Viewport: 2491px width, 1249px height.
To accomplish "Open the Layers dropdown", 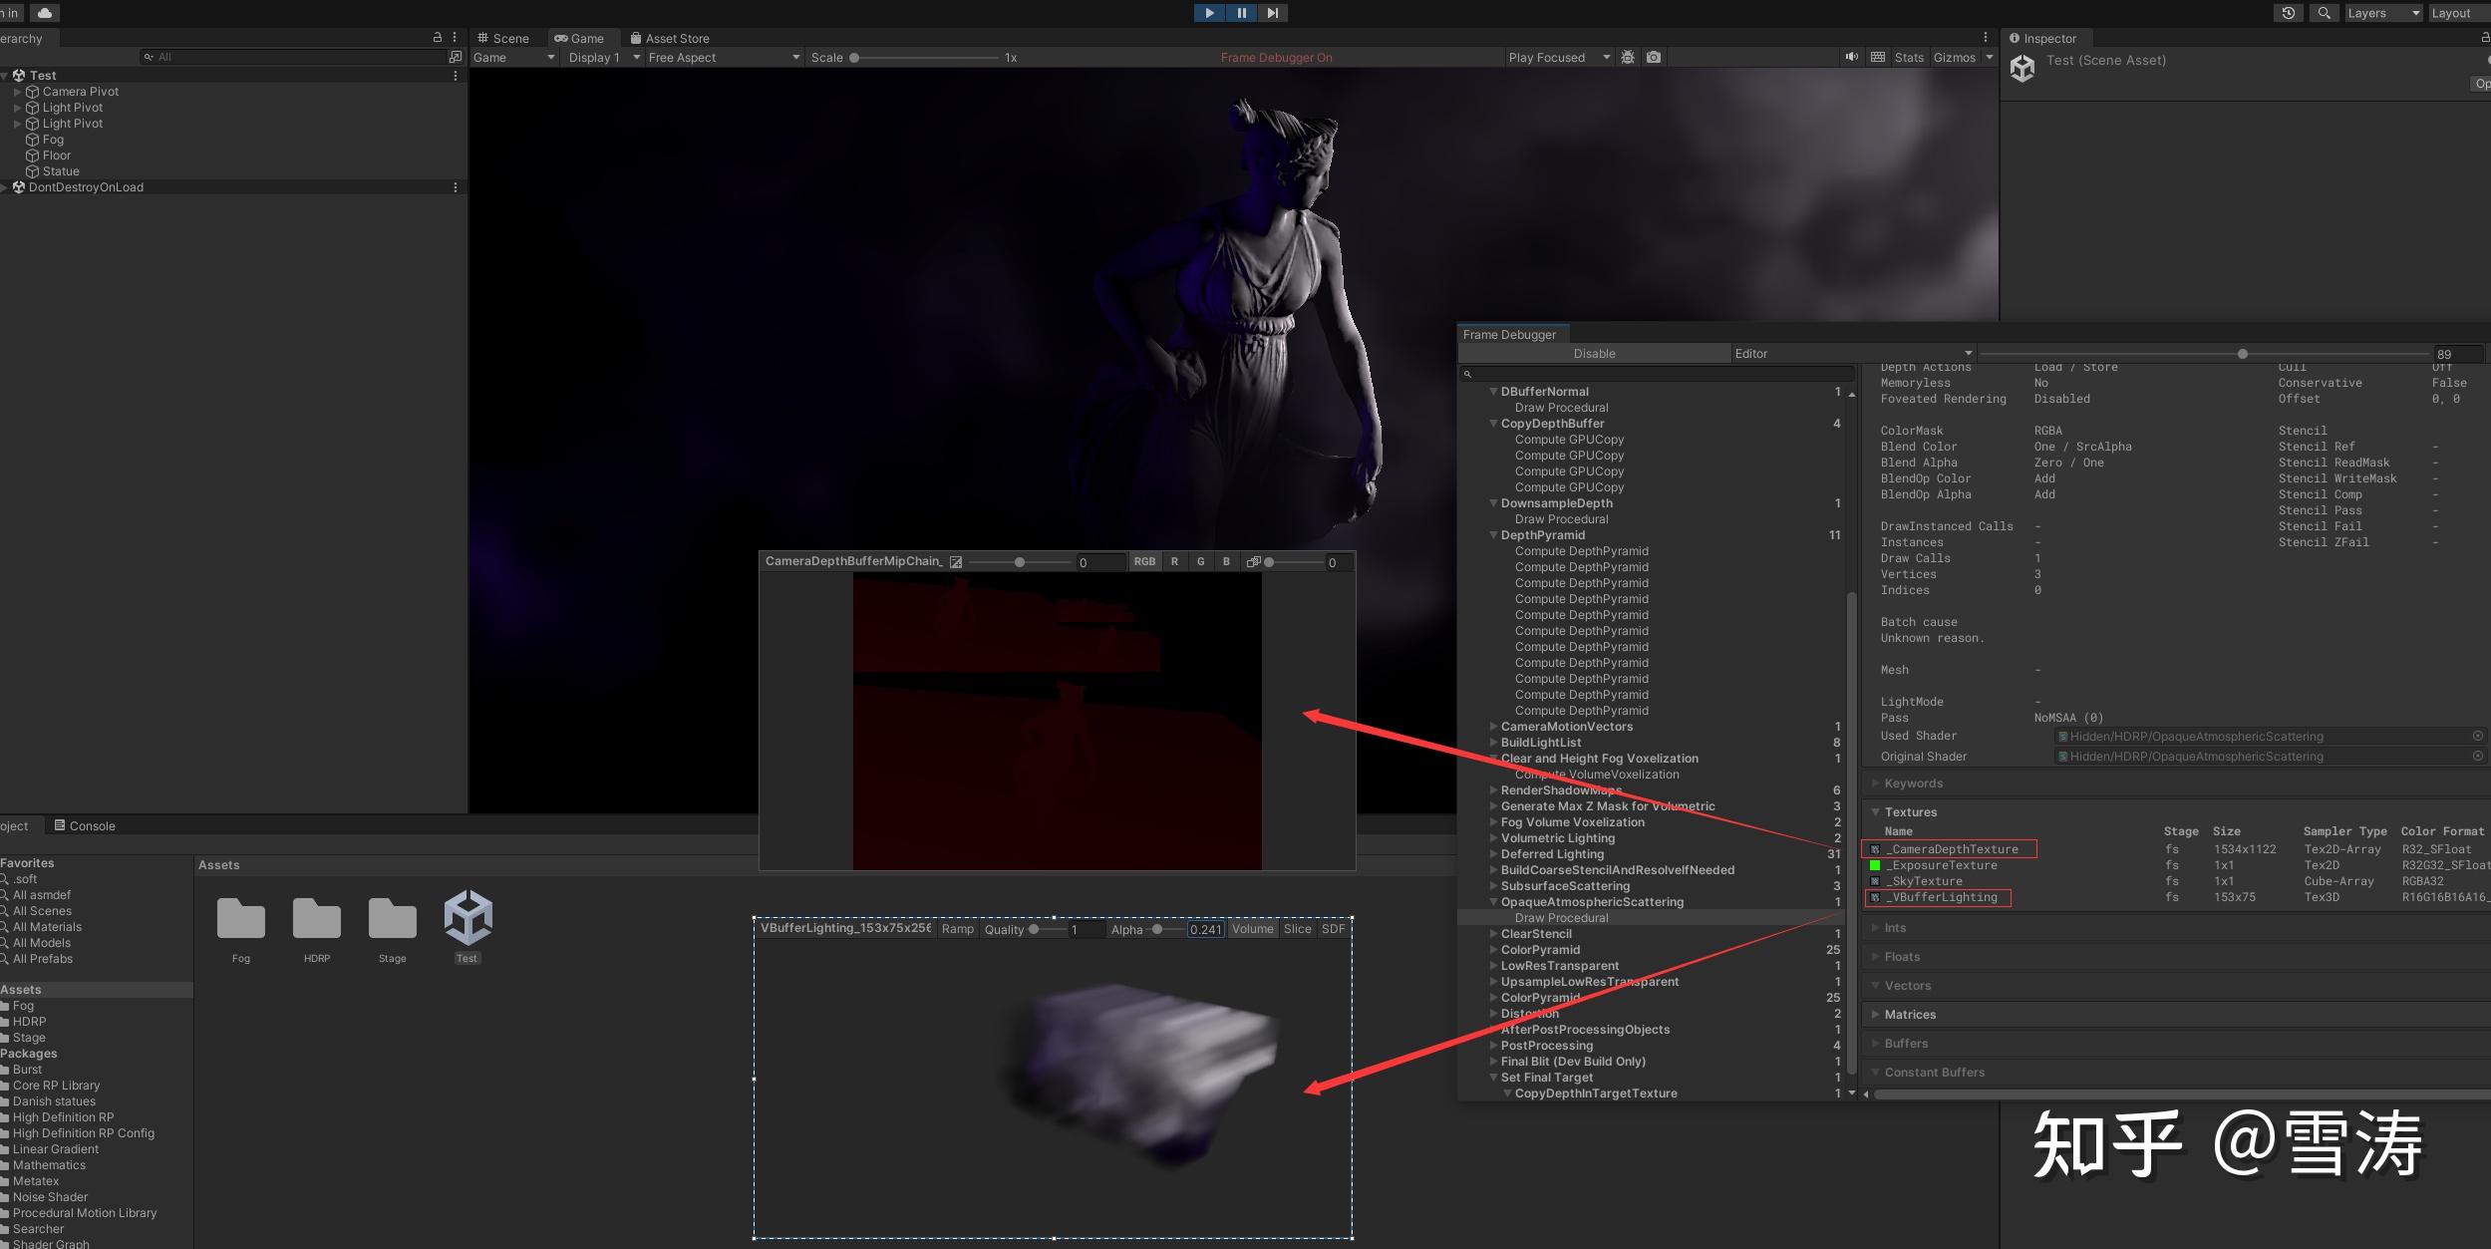I will [2380, 13].
